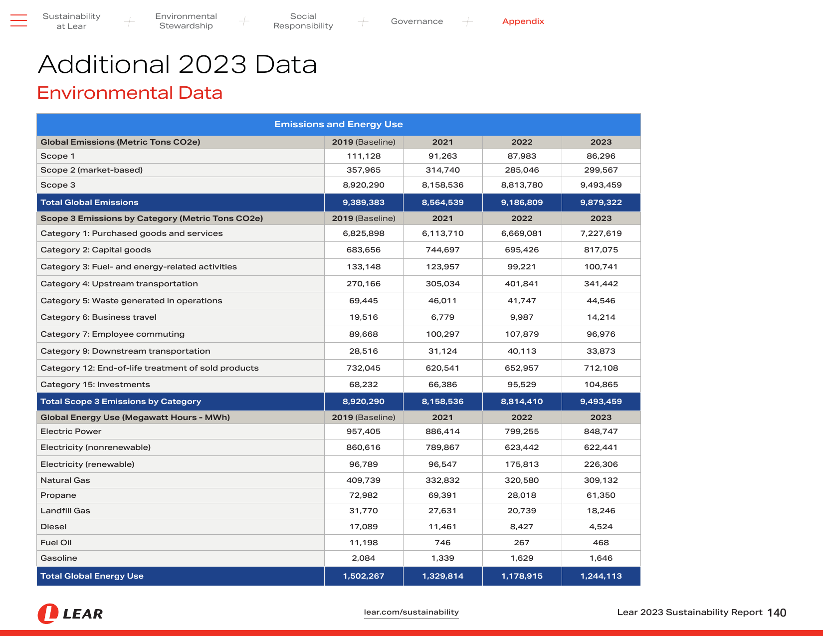Click Global Energy Use (Megawatt Hours - MWh) header
Screen dimensions: 823x636
135,418
